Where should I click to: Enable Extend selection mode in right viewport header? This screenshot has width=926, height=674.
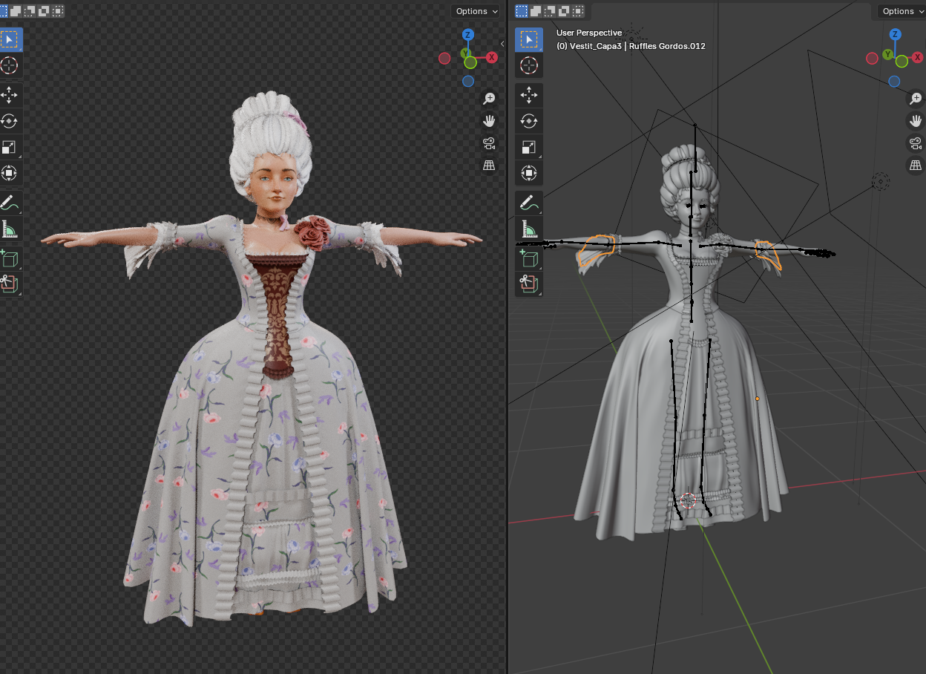[536, 11]
